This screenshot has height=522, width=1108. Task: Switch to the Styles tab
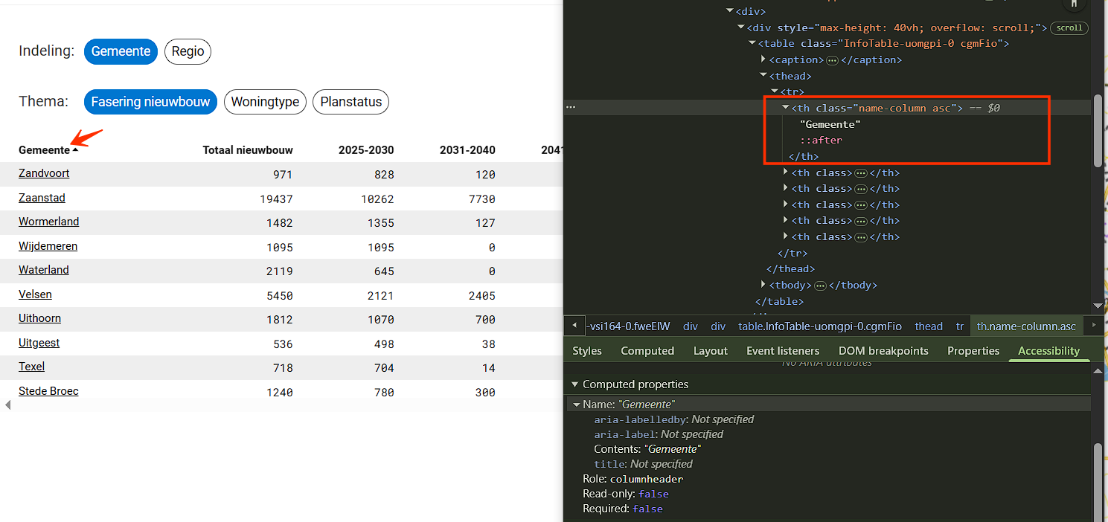586,351
